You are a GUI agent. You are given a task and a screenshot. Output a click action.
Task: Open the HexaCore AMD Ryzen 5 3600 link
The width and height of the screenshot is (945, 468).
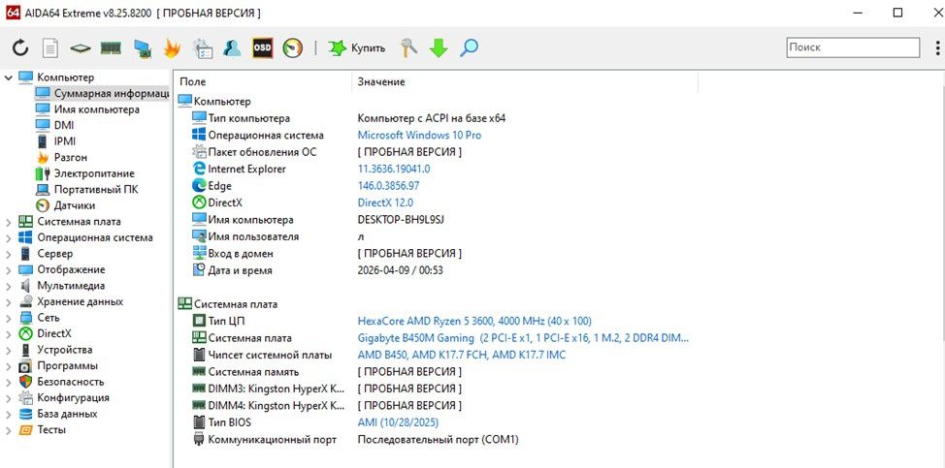[474, 321]
